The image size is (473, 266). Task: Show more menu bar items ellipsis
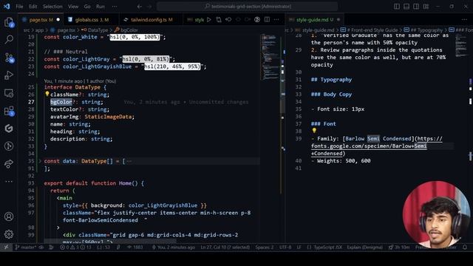click(115, 7)
